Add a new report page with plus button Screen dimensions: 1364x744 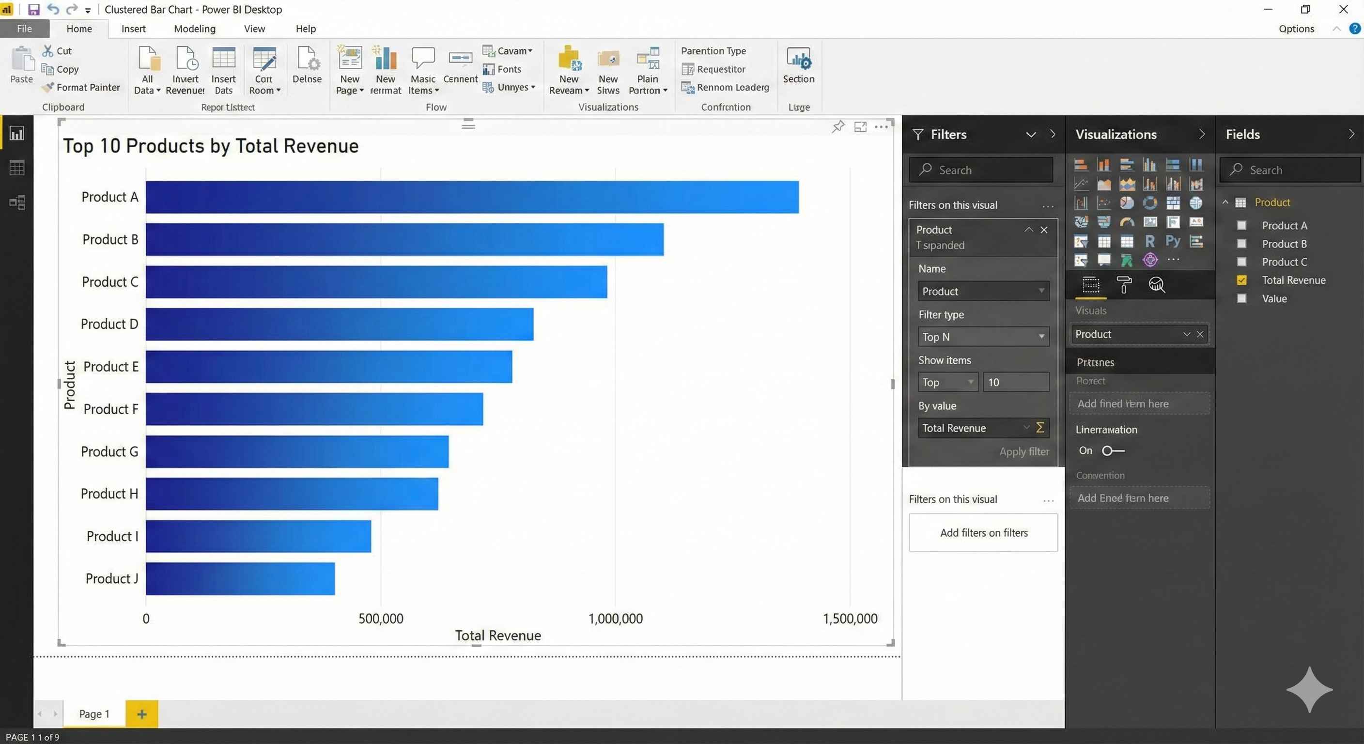pyautogui.click(x=141, y=713)
